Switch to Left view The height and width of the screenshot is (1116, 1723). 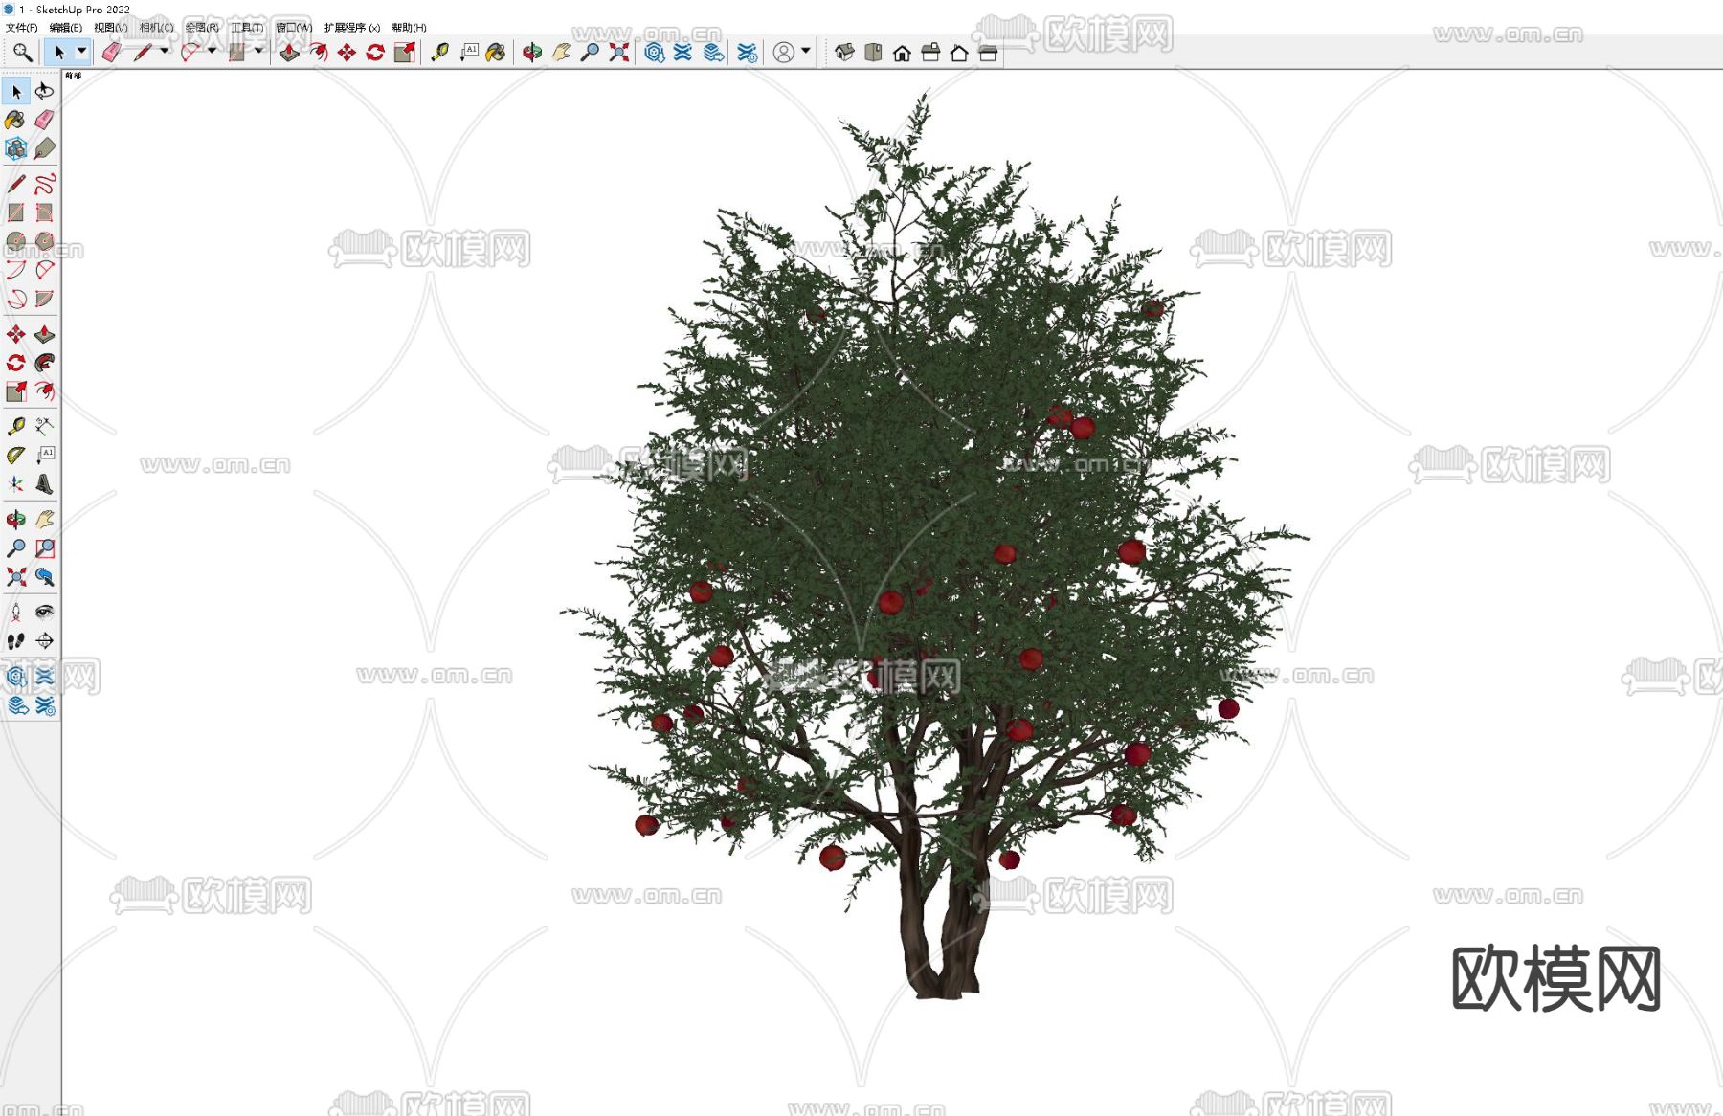(988, 53)
